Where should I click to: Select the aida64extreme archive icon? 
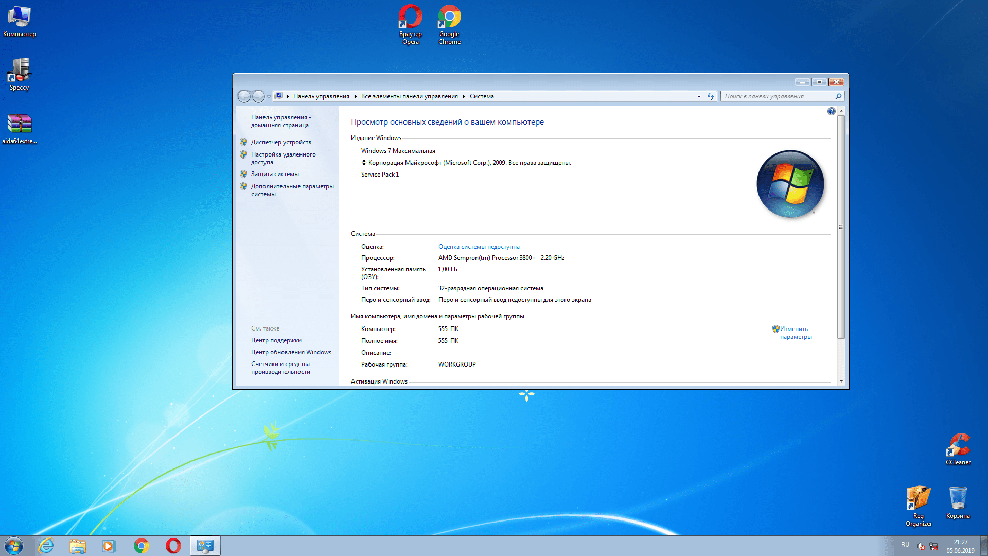click(x=20, y=129)
